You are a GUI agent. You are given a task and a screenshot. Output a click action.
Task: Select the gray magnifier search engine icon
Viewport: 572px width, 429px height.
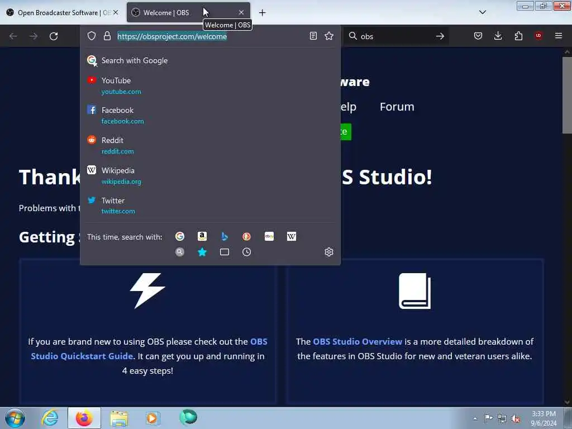tap(180, 252)
